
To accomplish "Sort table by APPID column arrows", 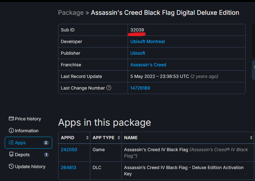I will pyautogui.click(x=87, y=138).
